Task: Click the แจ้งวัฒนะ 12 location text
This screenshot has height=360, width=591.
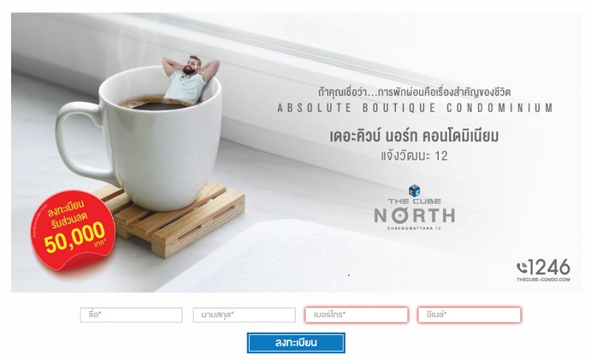Action: 414,156
